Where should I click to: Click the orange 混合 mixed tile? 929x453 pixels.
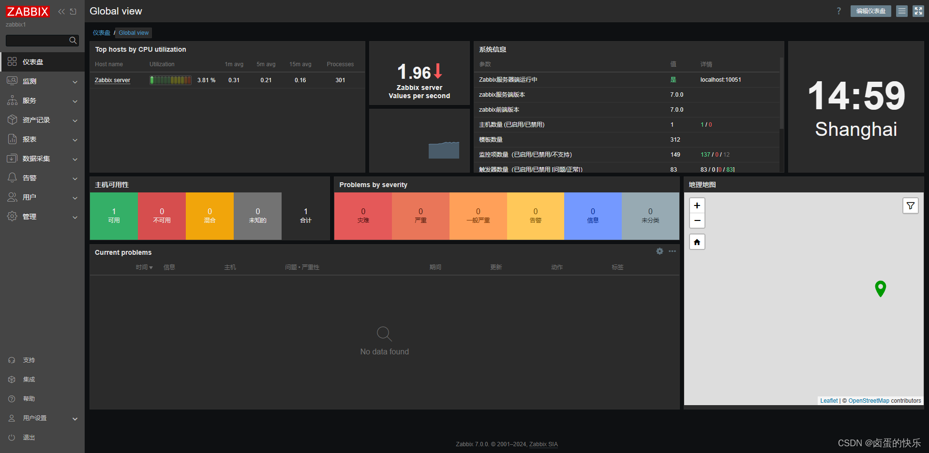pyautogui.click(x=210, y=216)
